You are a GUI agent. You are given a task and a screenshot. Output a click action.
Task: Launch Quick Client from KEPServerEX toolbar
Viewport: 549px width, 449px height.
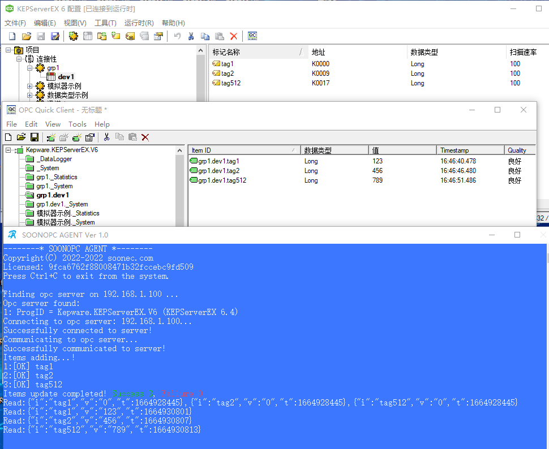(x=252, y=36)
